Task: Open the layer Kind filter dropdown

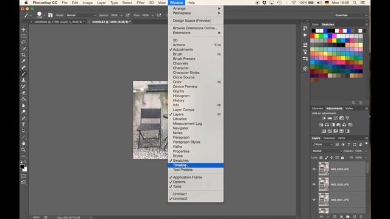Action: tap(322, 144)
